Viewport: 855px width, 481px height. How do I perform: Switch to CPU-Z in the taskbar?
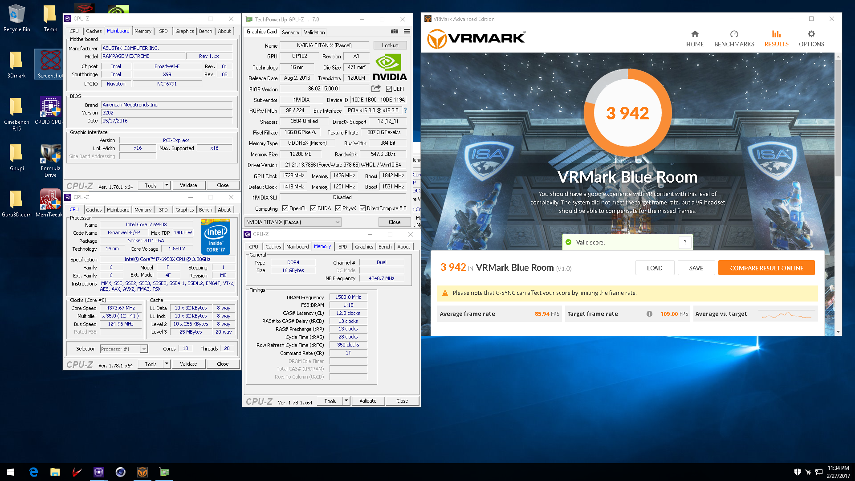coord(99,472)
